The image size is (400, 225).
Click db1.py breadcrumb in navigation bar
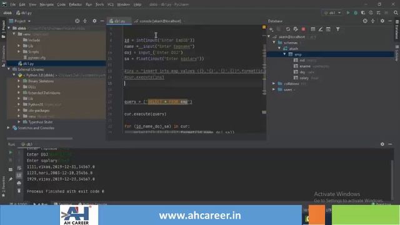[24, 12]
